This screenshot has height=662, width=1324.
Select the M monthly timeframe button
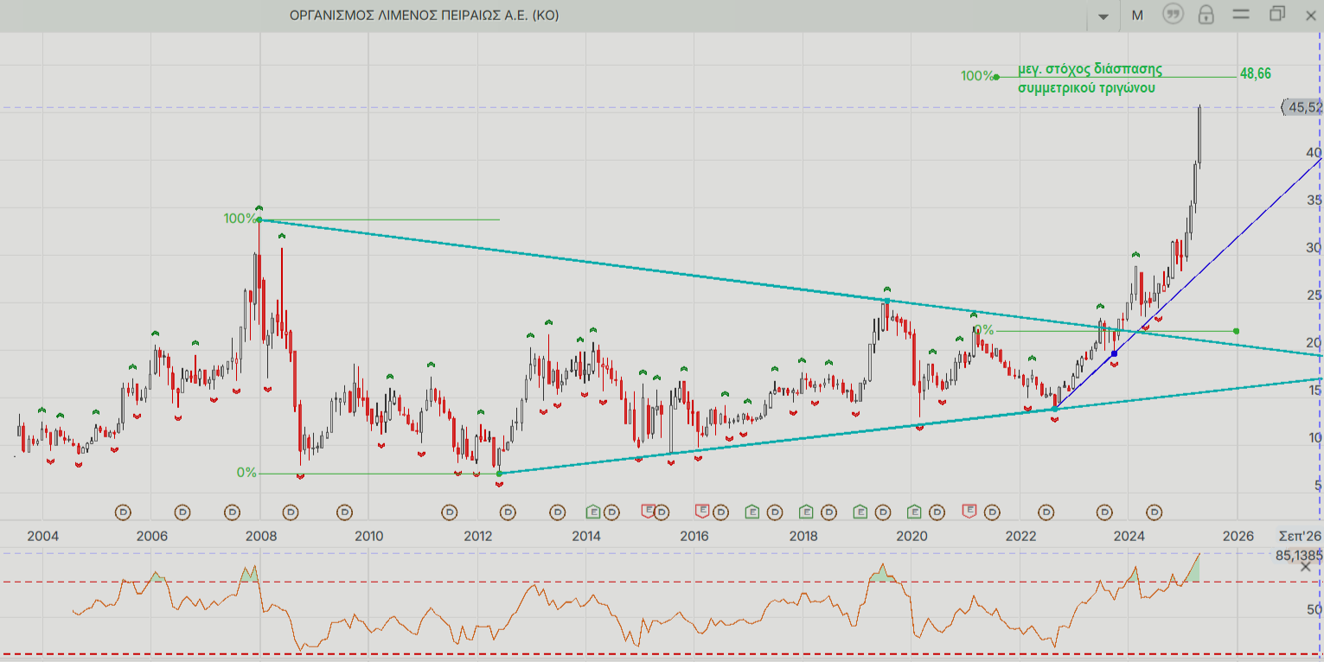1137,15
